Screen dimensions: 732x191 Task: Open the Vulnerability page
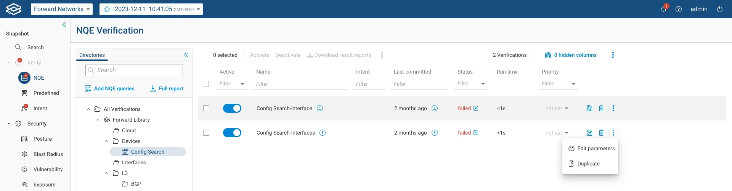(48, 169)
